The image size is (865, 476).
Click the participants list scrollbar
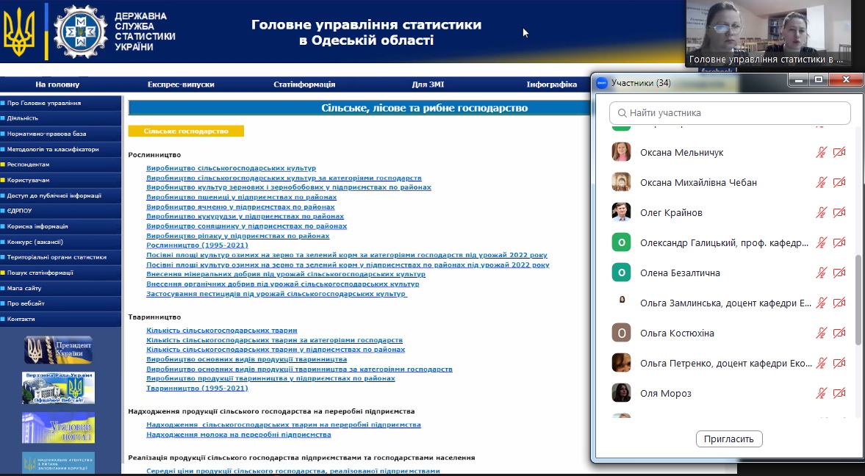[858, 300]
